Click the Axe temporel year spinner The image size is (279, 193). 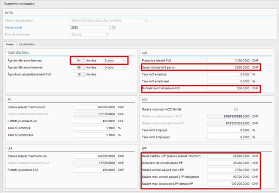(111, 28)
